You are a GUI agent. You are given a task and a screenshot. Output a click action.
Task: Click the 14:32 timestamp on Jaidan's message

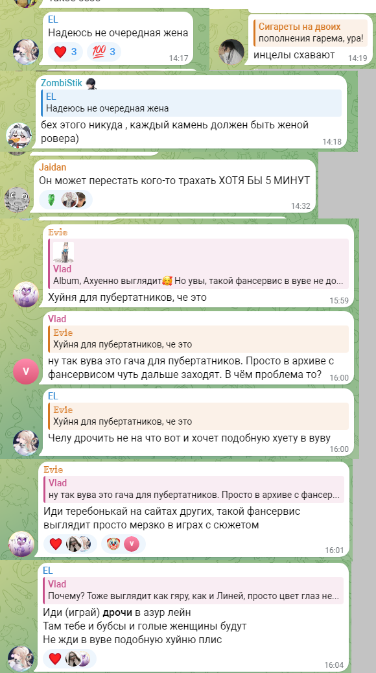pyautogui.click(x=300, y=206)
